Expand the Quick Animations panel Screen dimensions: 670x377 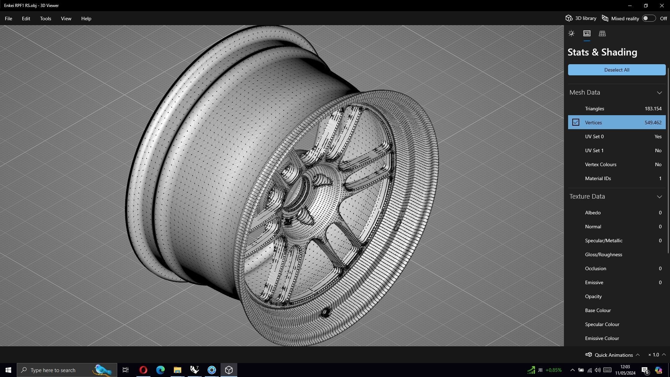[x=638, y=355]
